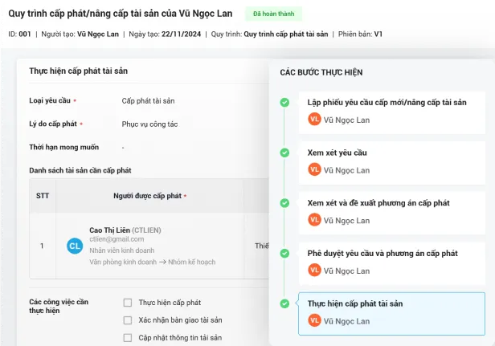This screenshot has height=346, width=495.
Task: Click the VL avatar in Xem xét yêu cầu card
Action: click(x=314, y=169)
